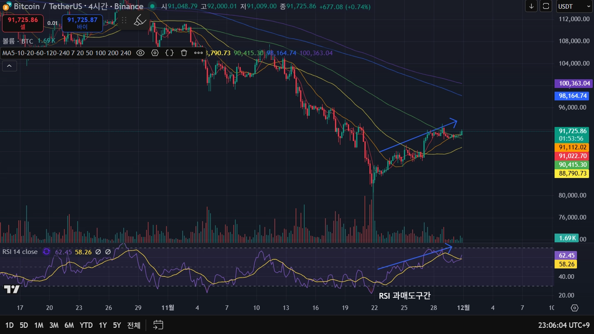This screenshot has width=594, height=334.
Task: Click the low price value 91,009.00
Action: point(261,7)
